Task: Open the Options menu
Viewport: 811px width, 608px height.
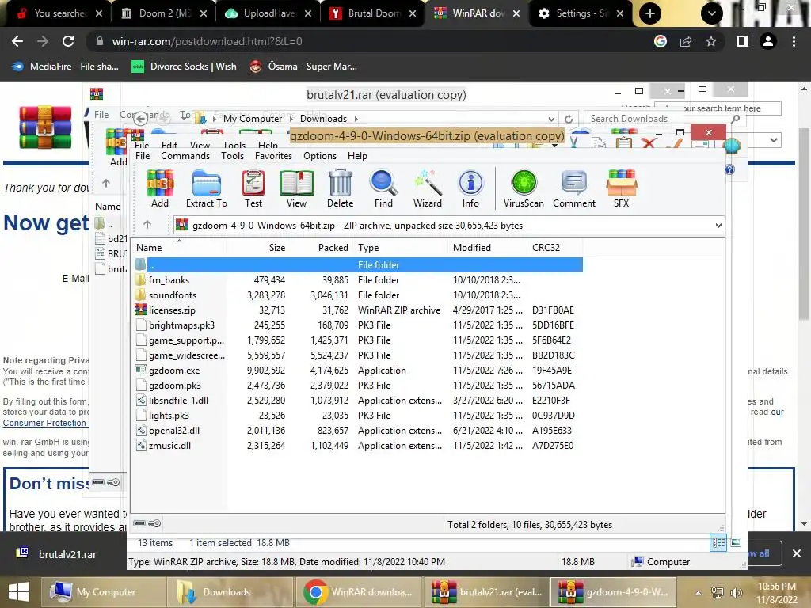Action: [320, 156]
